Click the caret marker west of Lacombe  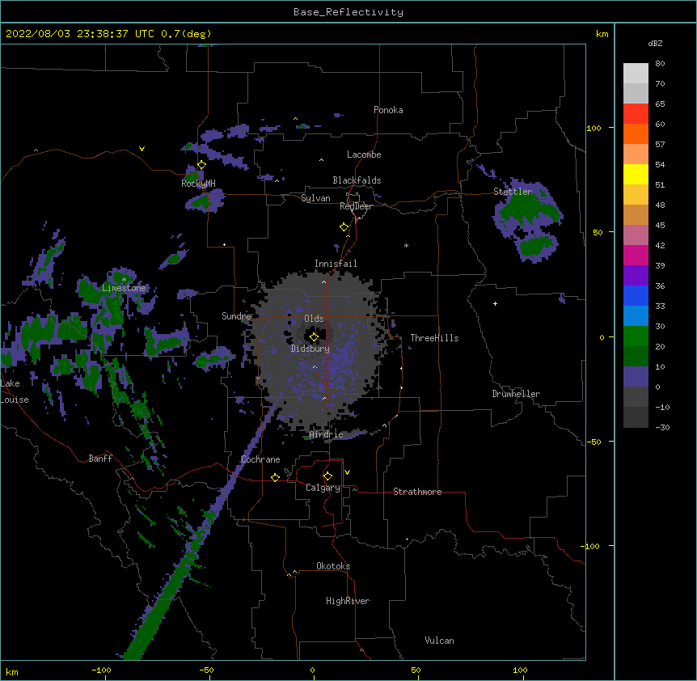point(321,160)
